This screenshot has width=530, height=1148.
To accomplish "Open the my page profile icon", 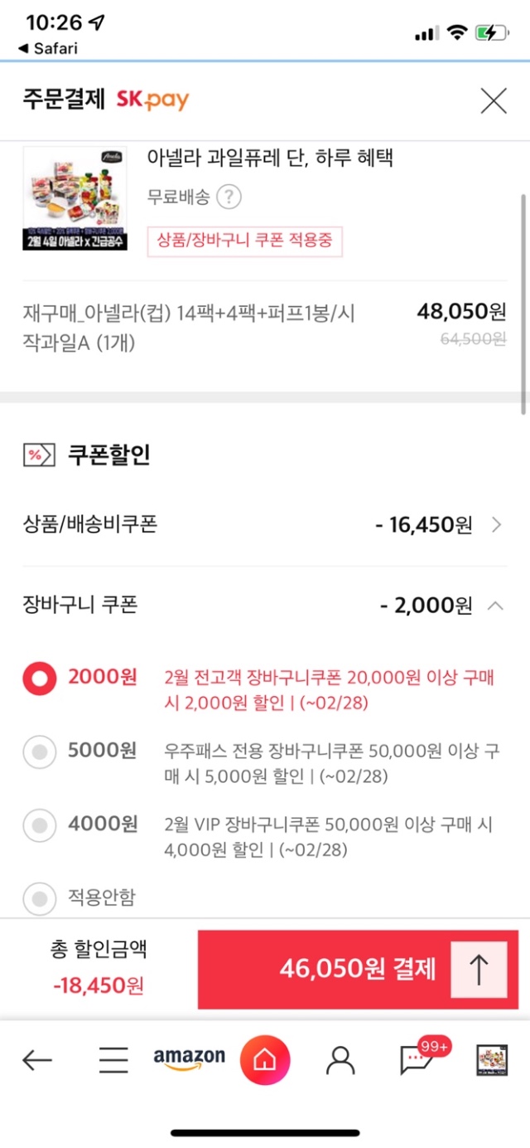I will tap(340, 1059).
